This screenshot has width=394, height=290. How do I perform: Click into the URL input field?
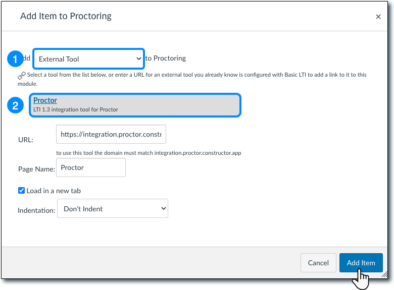point(111,135)
